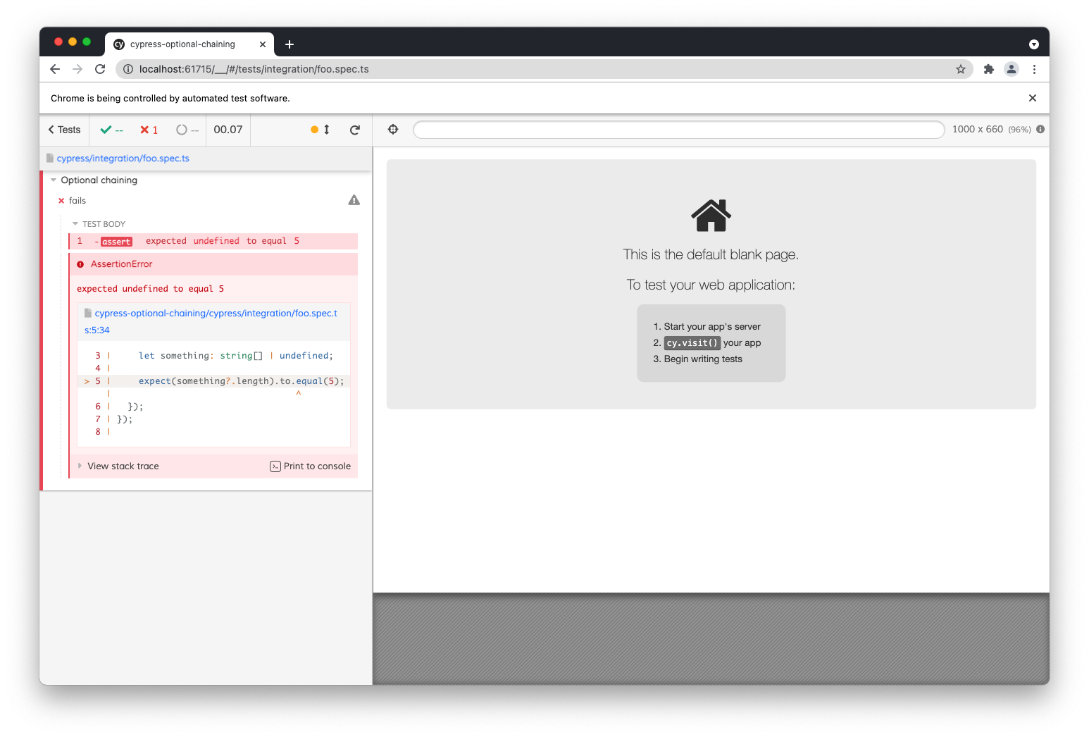Click the Begin writing tests step
This screenshot has height=737, width=1089.
[x=703, y=359]
